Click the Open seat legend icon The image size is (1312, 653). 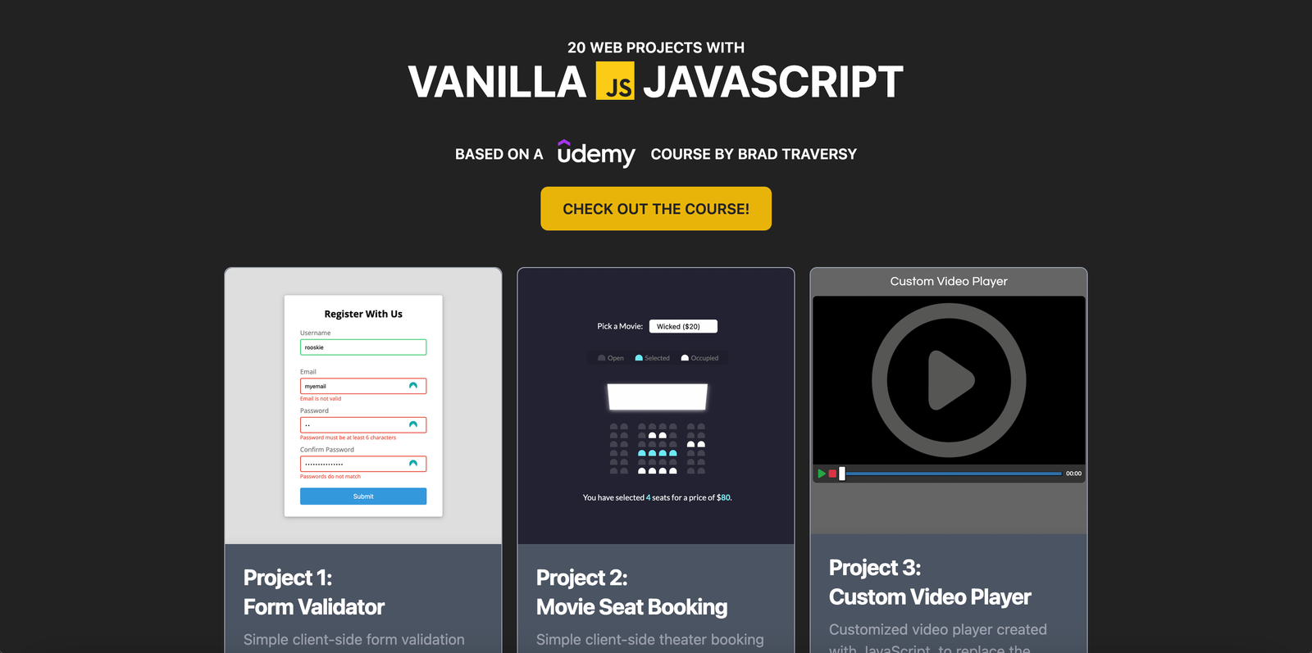(x=601, y=358)
